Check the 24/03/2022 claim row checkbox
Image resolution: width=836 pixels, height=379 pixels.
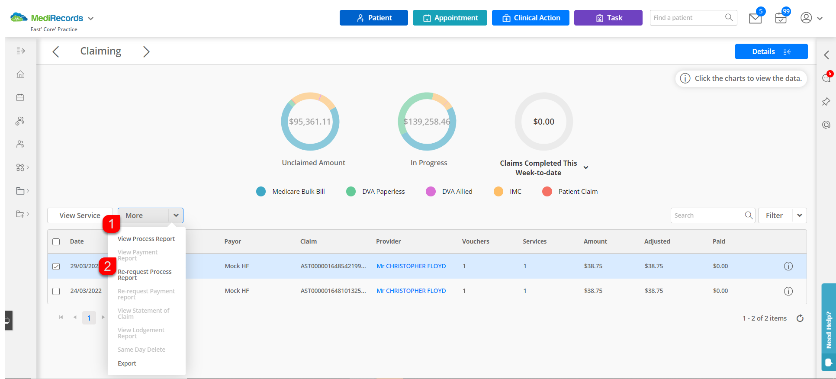(x=56, y=291)
